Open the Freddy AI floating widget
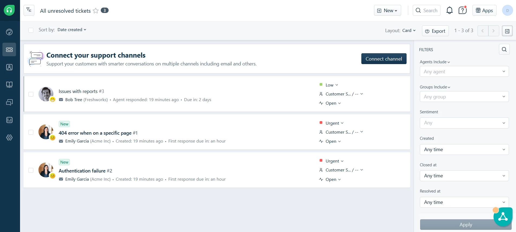This screenshot has width=516, height=232. pos(503,217)
